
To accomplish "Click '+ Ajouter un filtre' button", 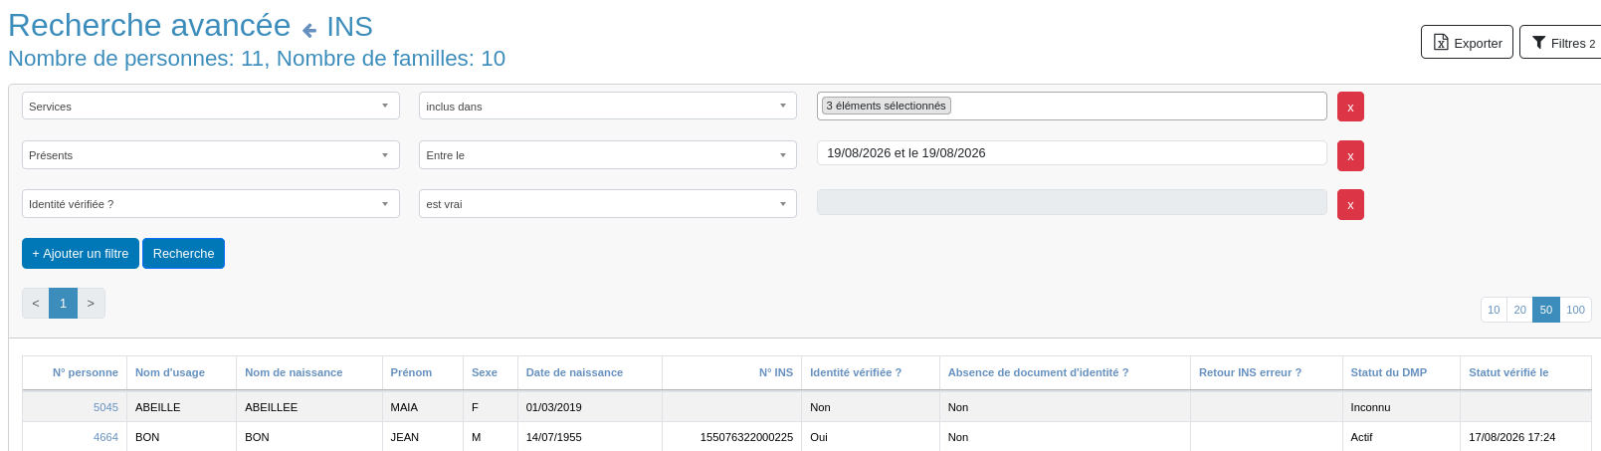I will click(x=81, y=253).
